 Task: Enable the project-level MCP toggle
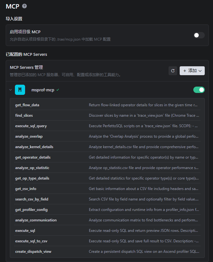pos(199,35)
